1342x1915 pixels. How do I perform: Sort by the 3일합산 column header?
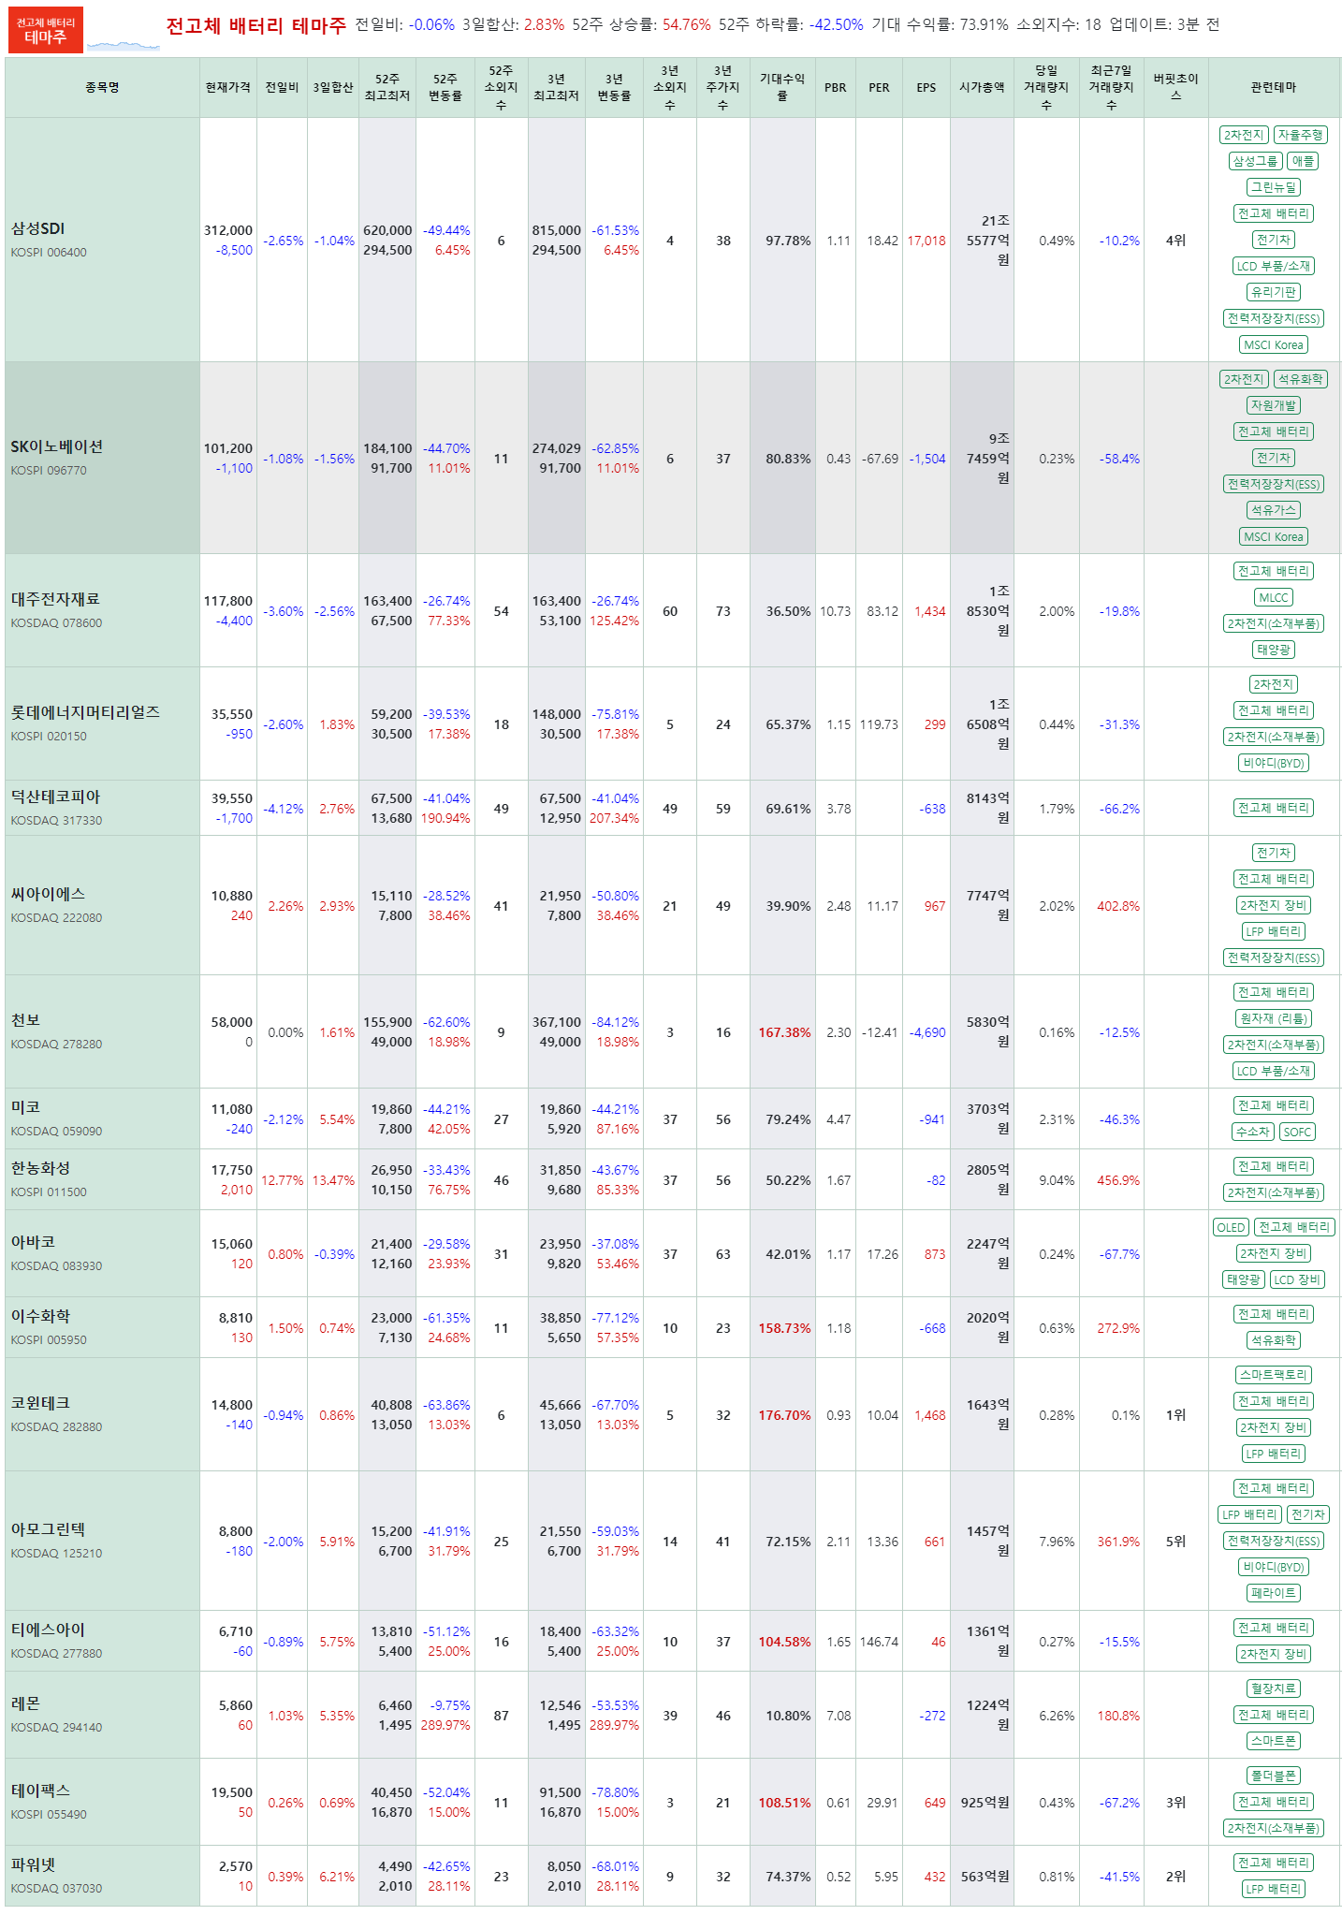pyautogui.click(x=333, y=87)
